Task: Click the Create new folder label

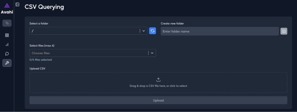Action: [172, 24]
